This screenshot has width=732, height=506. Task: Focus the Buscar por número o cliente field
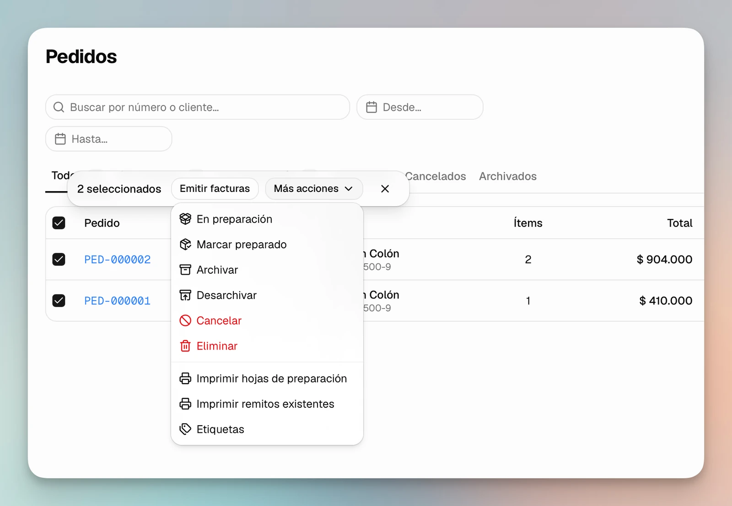click(198, 107)
